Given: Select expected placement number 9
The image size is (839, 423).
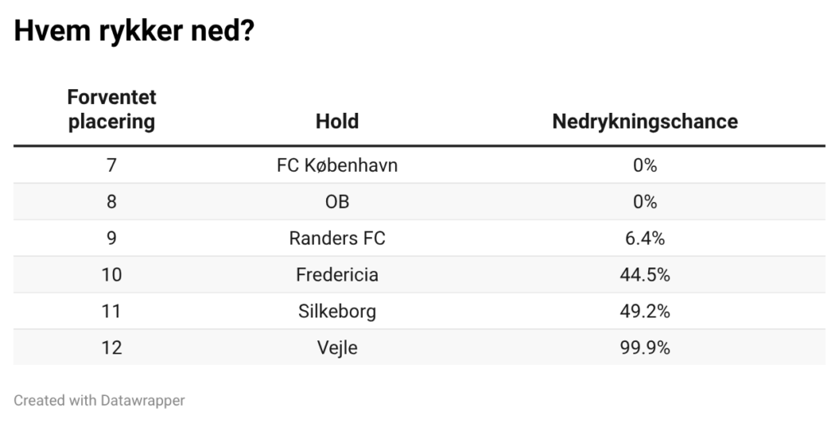Looking at the screenshot, I should click(x=111, y=239).
